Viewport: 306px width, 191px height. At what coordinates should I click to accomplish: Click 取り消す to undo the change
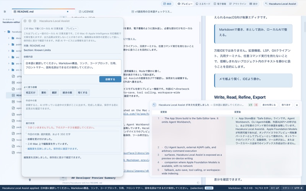pyautogui.click(x=286, y=105)
